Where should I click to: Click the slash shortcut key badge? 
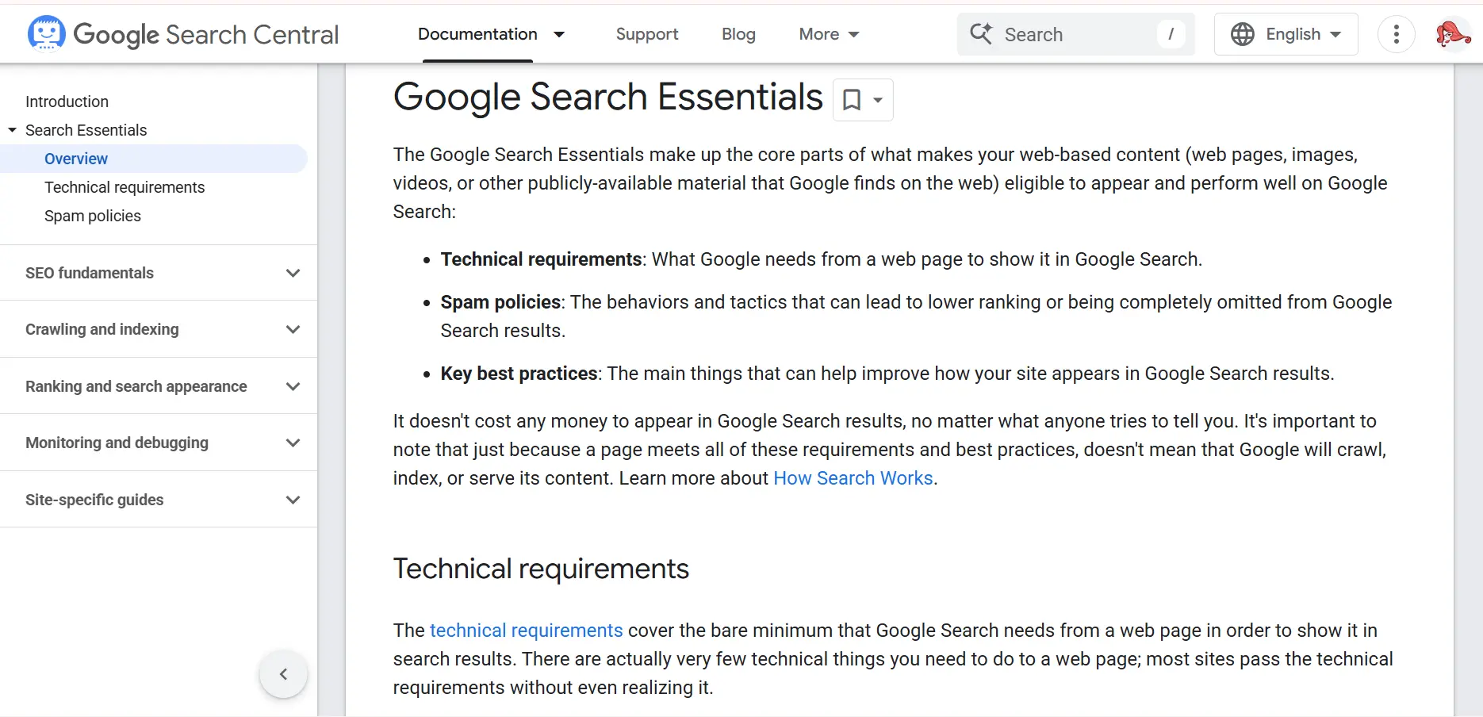pyautogui.click(x=1171, y=34)
